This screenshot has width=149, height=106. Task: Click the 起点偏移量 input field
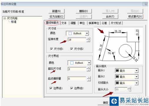coord(77,79)
